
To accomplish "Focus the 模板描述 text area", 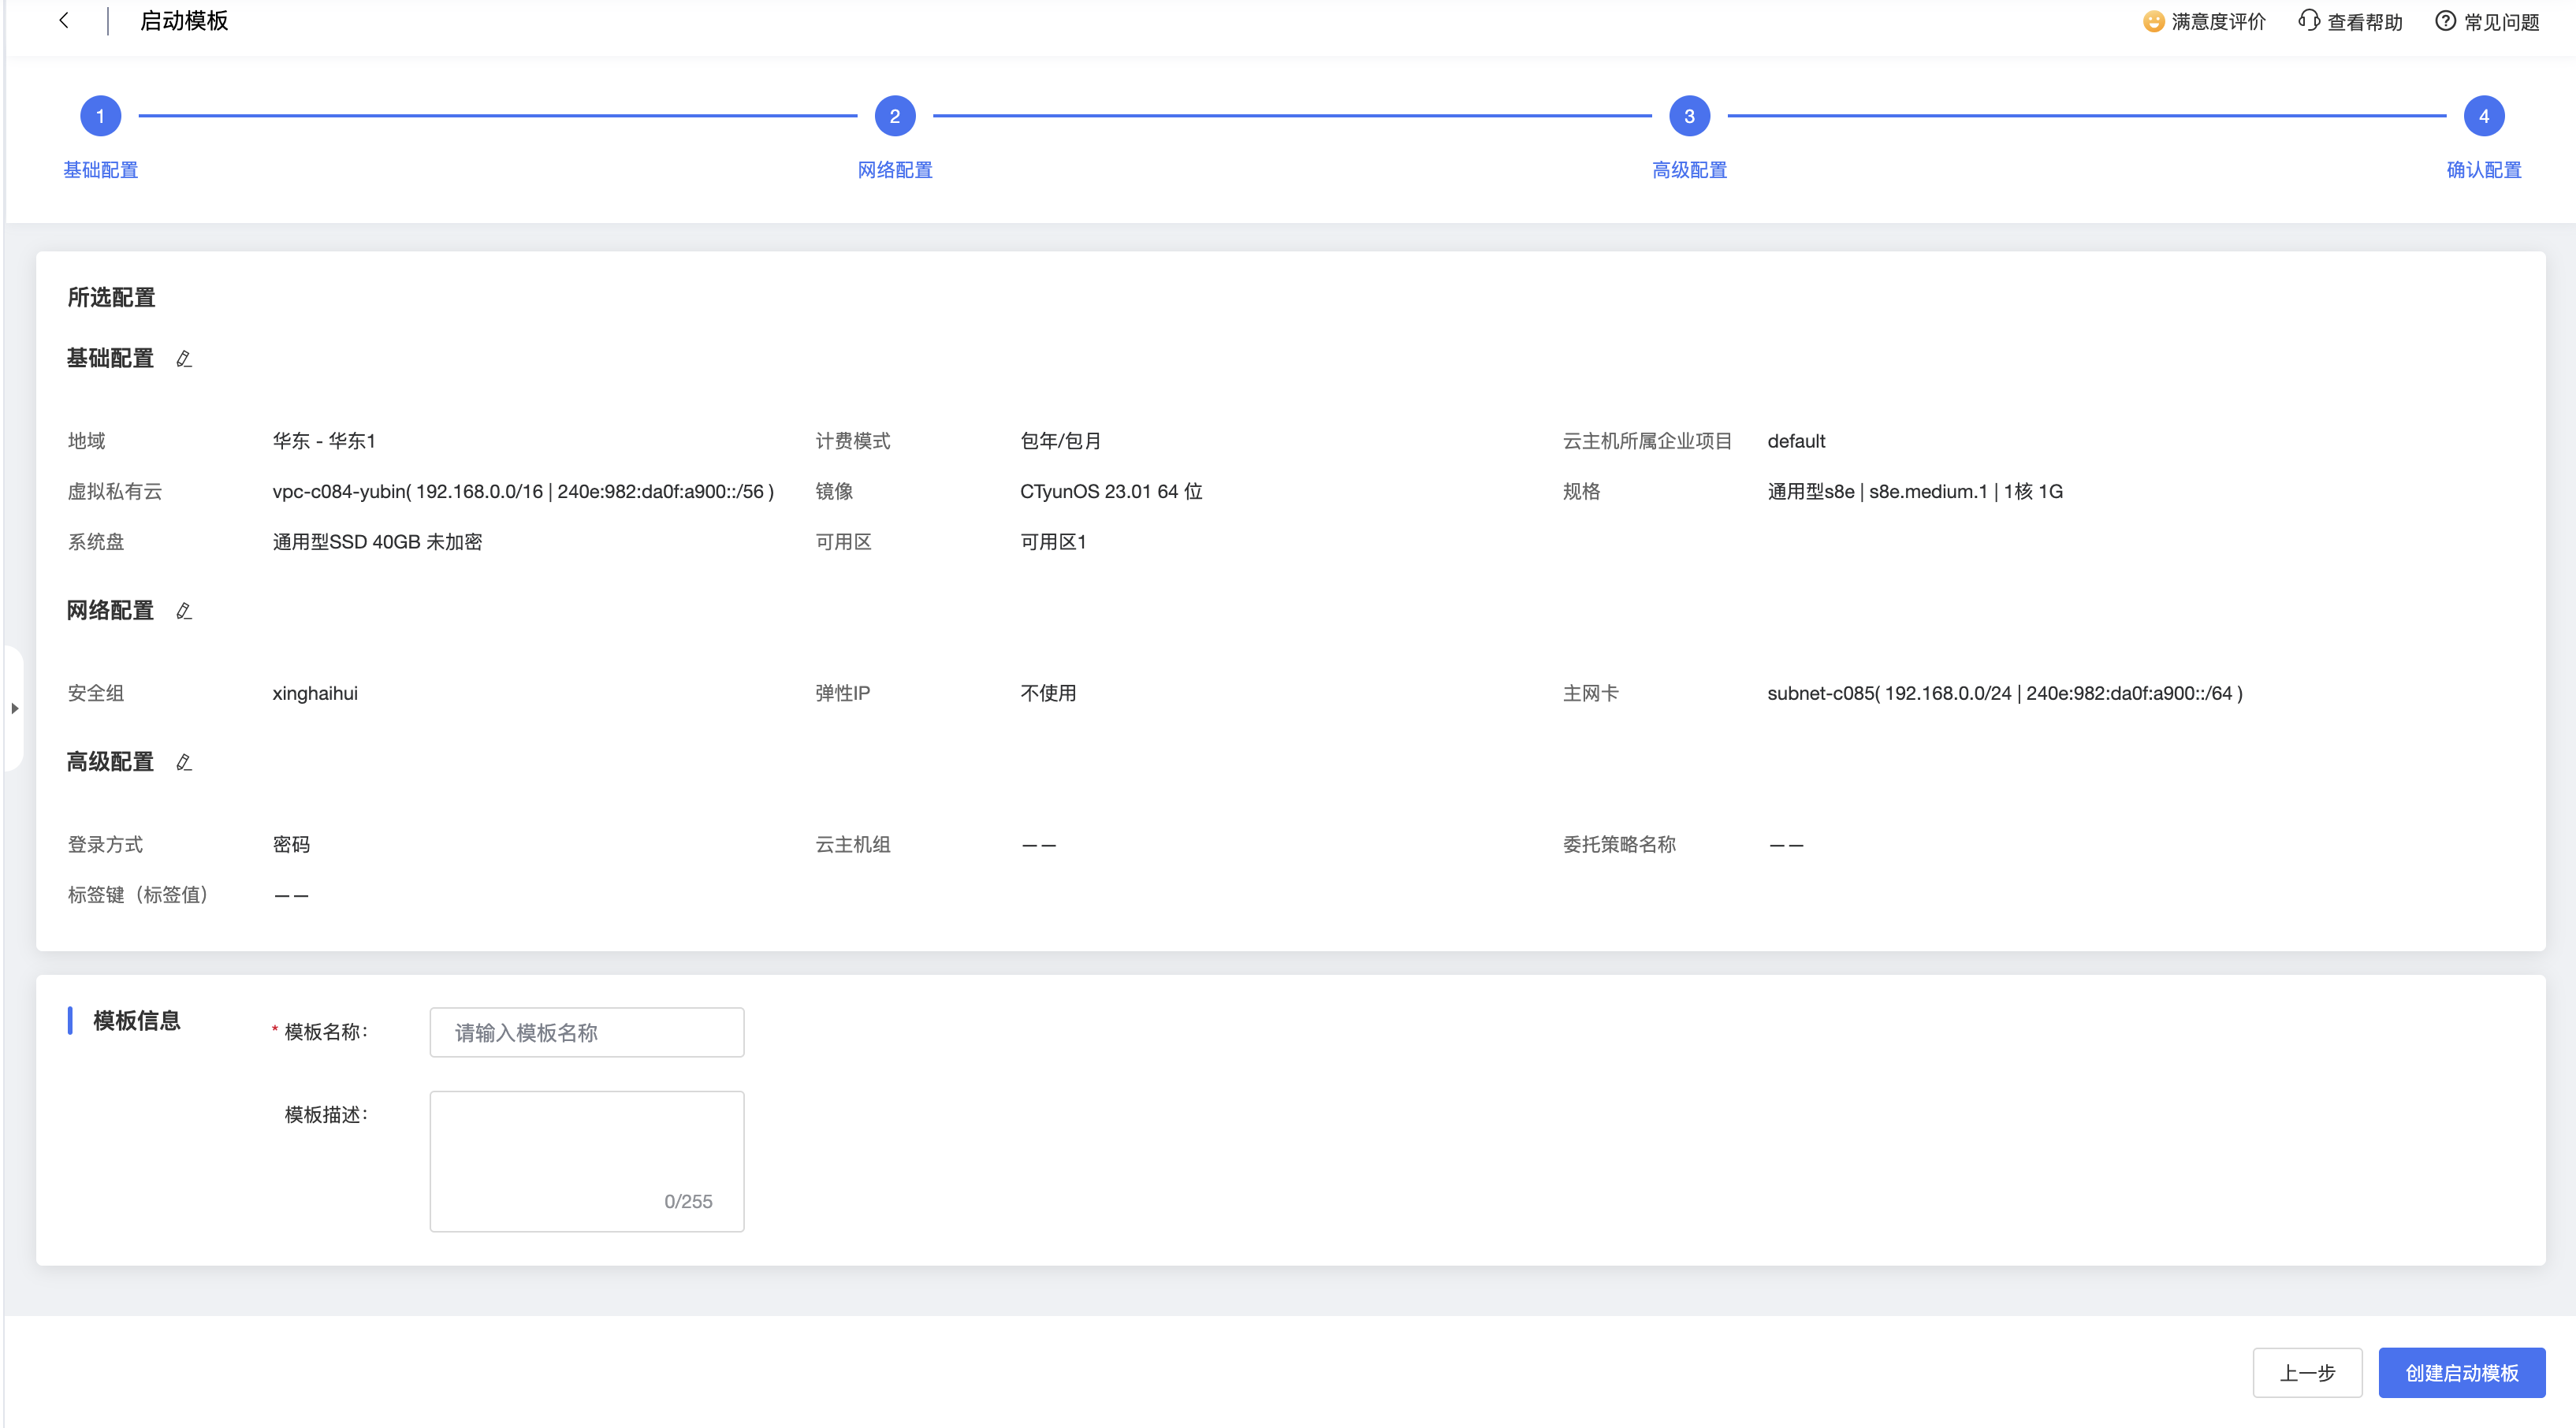I will [x=586, y=1150].
